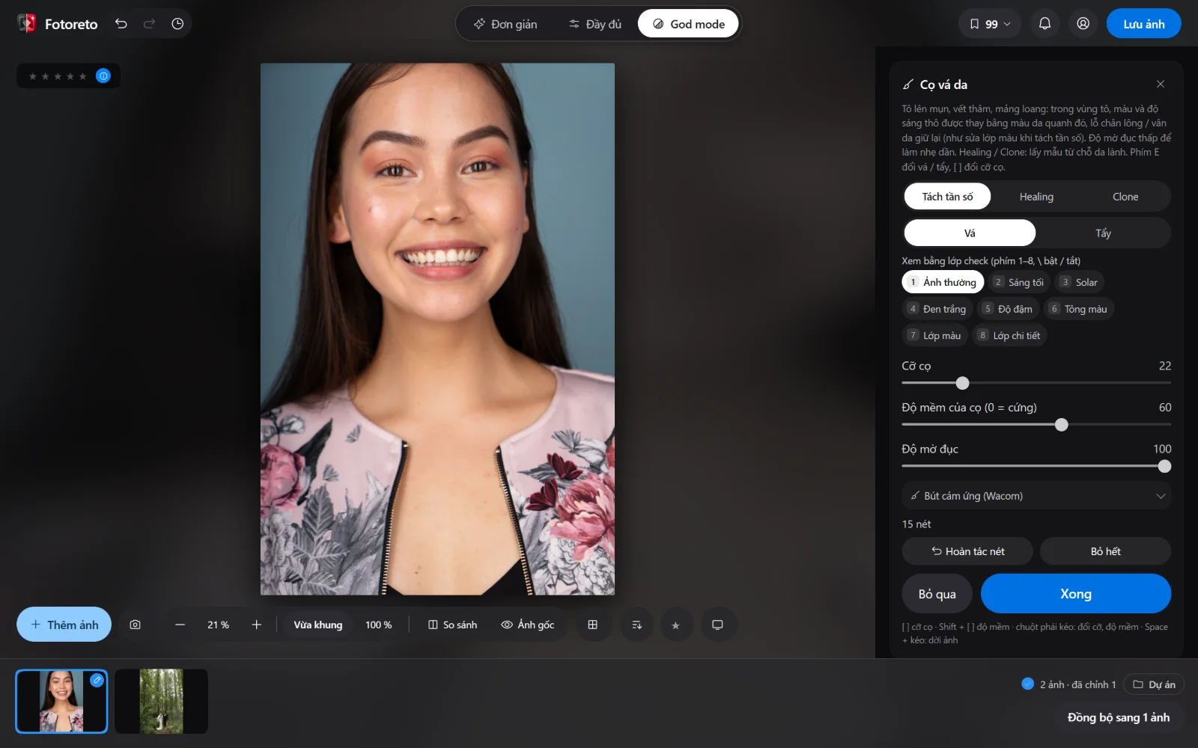
Task: Click the blue info icon beside stars
Action: pyautogui.click(x=103, y=76)
